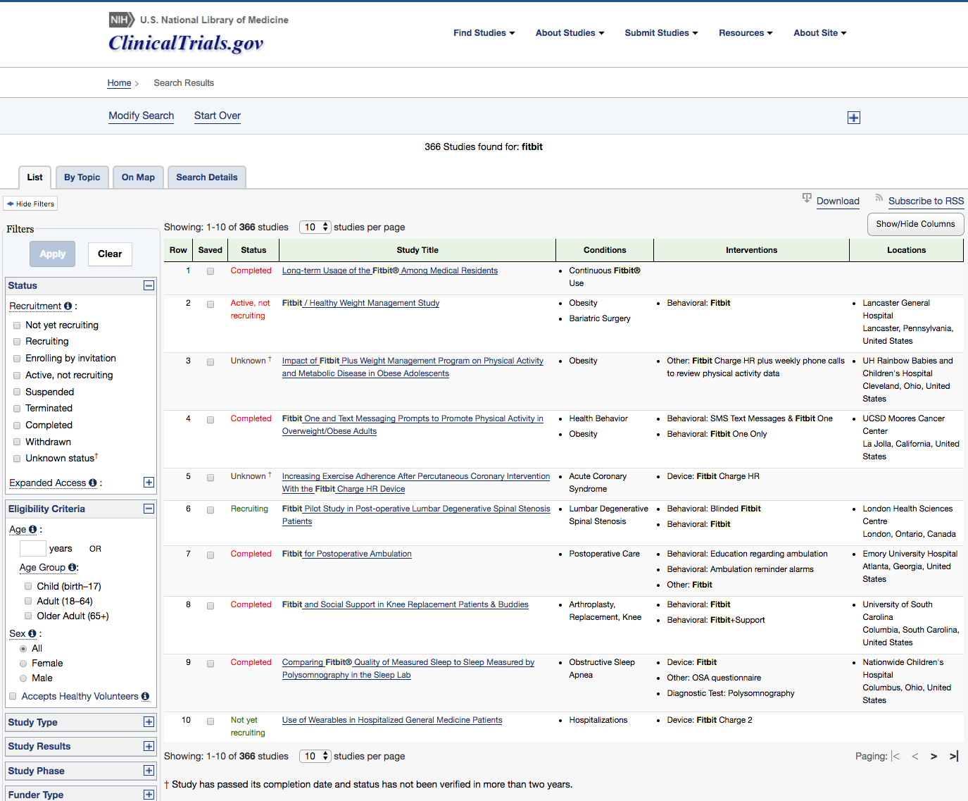This screenshot has height=801, width=968.
Task: Open the Submit Studies menu
Action: coord(661,33)
